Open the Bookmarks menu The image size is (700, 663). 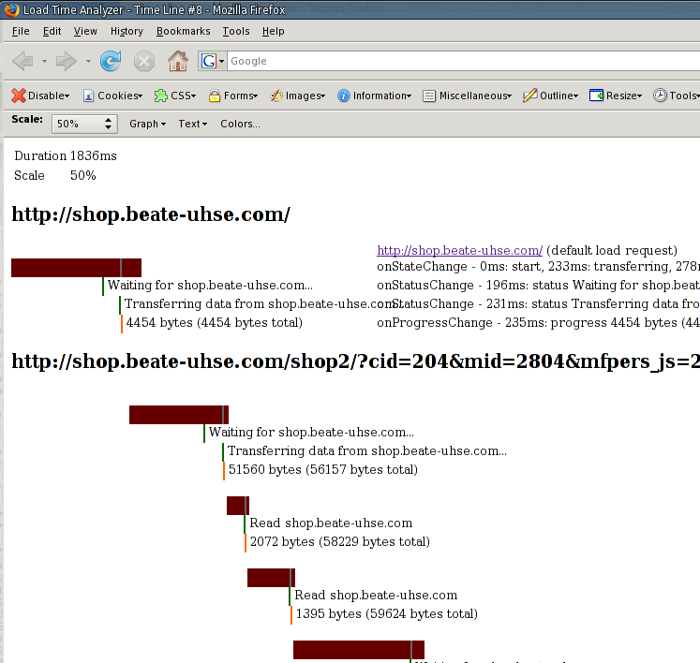(x=183, y=31)
